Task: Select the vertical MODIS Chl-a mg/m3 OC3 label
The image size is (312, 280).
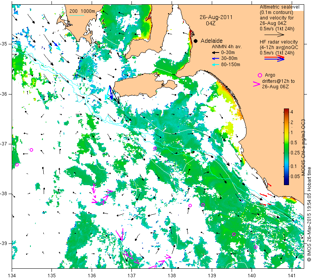Action: [303, 147]
